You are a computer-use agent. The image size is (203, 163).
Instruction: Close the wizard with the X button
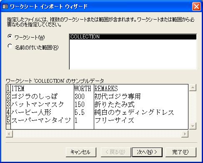pyautogui.click(x=196, y=6)
